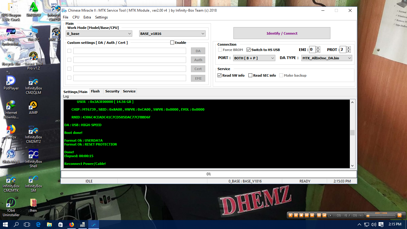
Task: Click the EMI value spinner
Action: click(x=318, y=50)
